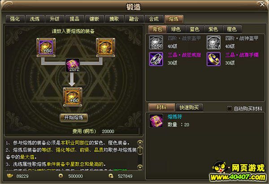Screen dimensions: 269x184
Task: Click the purple armor in left smelting slot
Action: [x=46, y=47]
